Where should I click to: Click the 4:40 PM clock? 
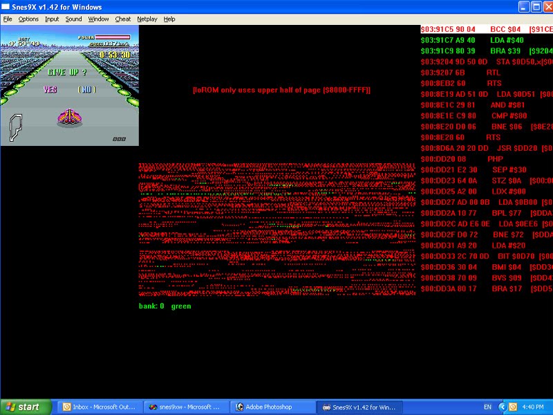click(x=533, y=407)
